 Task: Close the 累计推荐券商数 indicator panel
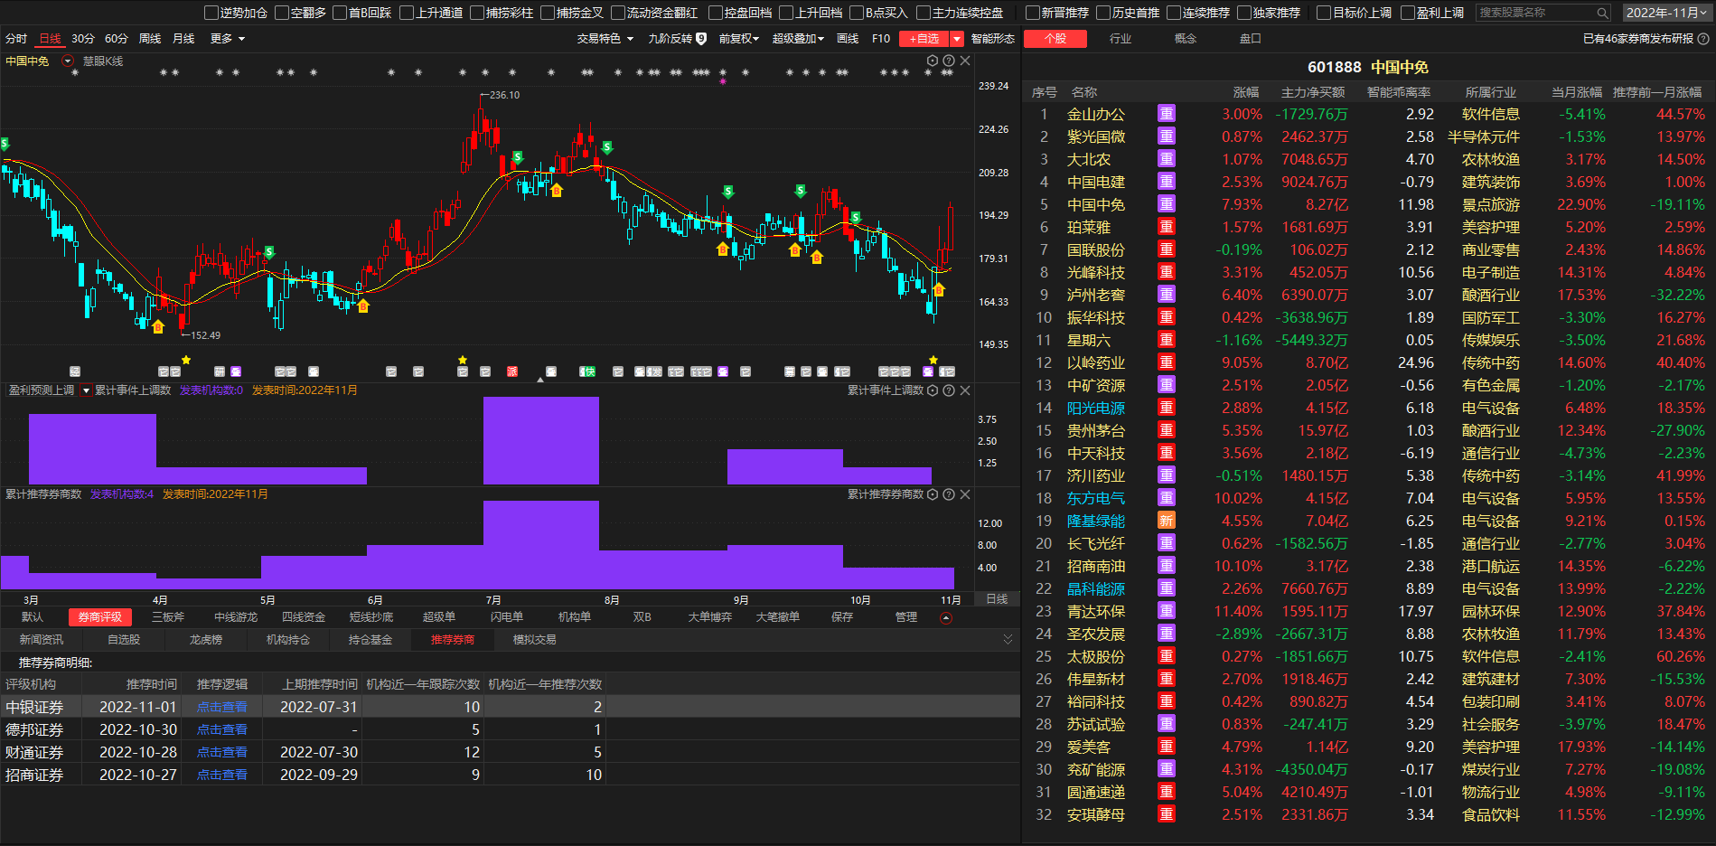coord(965,494)
